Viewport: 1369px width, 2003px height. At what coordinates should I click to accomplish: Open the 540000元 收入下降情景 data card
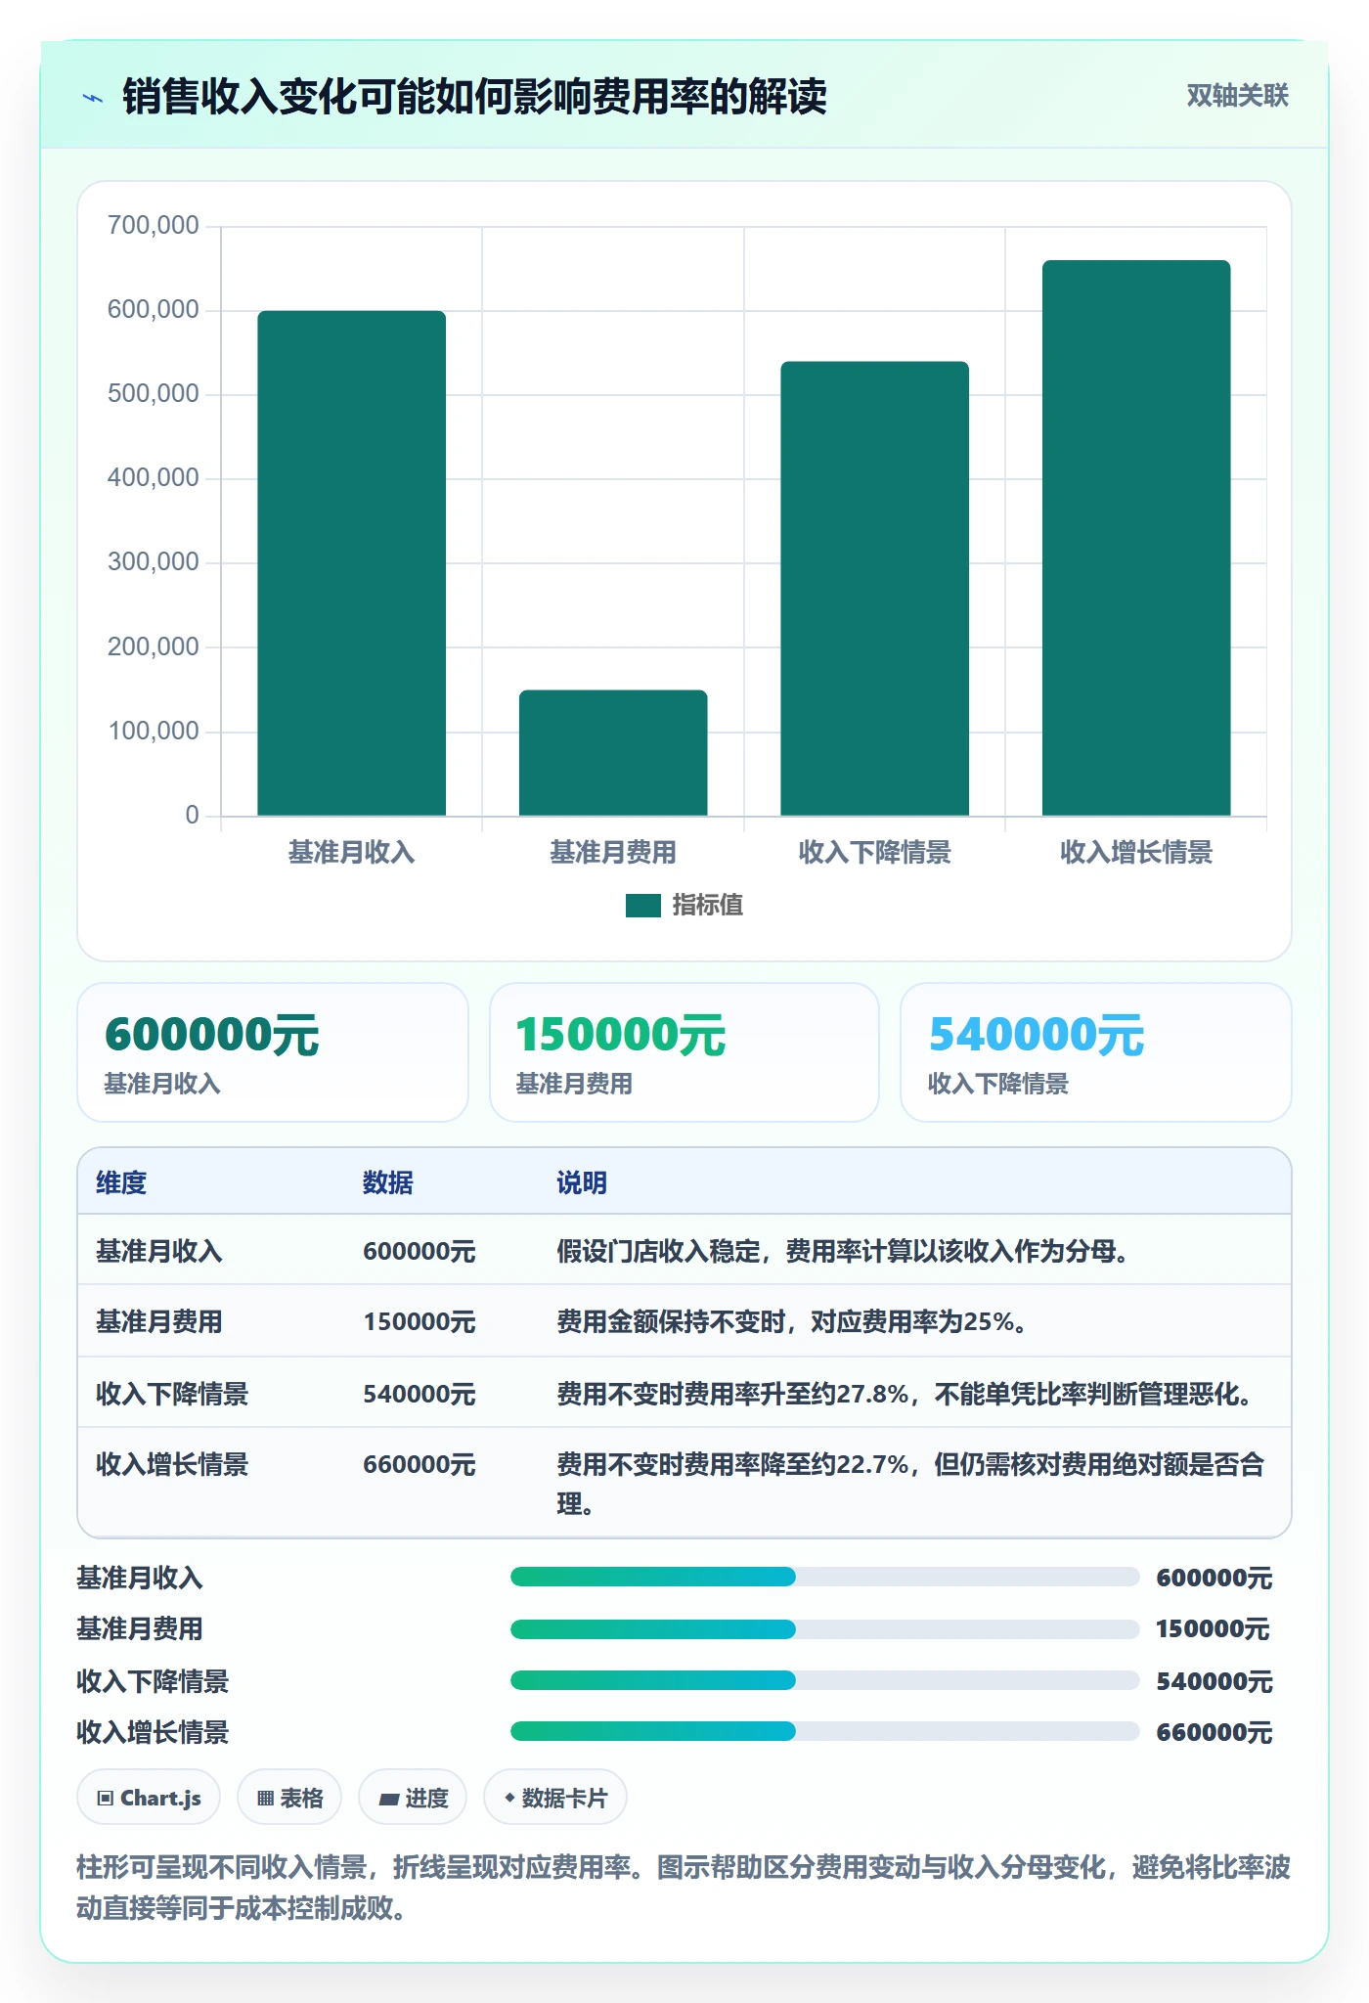click(1096, 1052)
